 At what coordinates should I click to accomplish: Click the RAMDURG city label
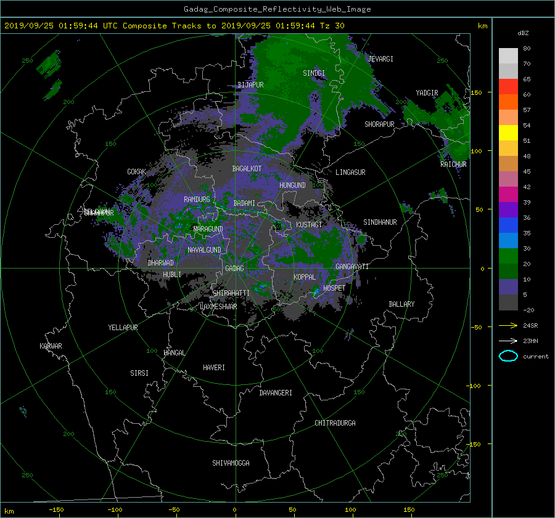click(197, 200)
